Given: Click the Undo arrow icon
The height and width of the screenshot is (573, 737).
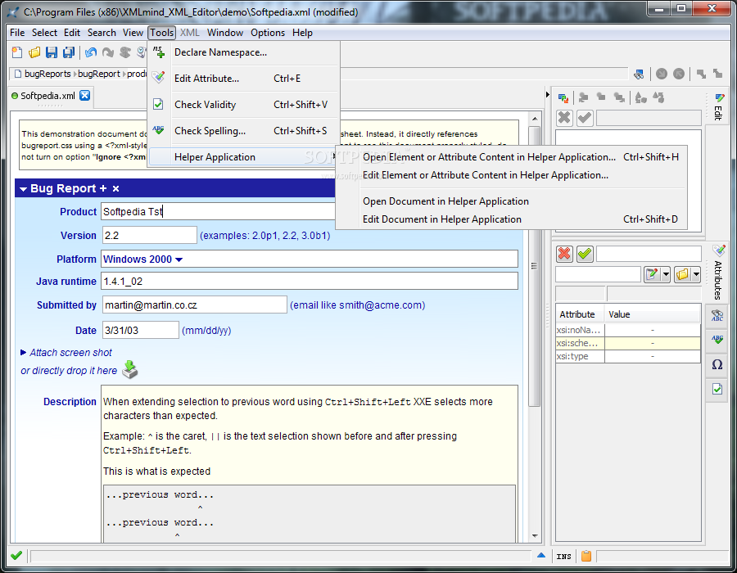Looking at the screenshot, I should click(91, 52).
